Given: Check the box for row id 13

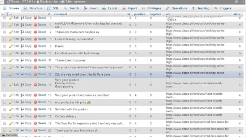Looking at the screenshot, I should pos(5,74).
